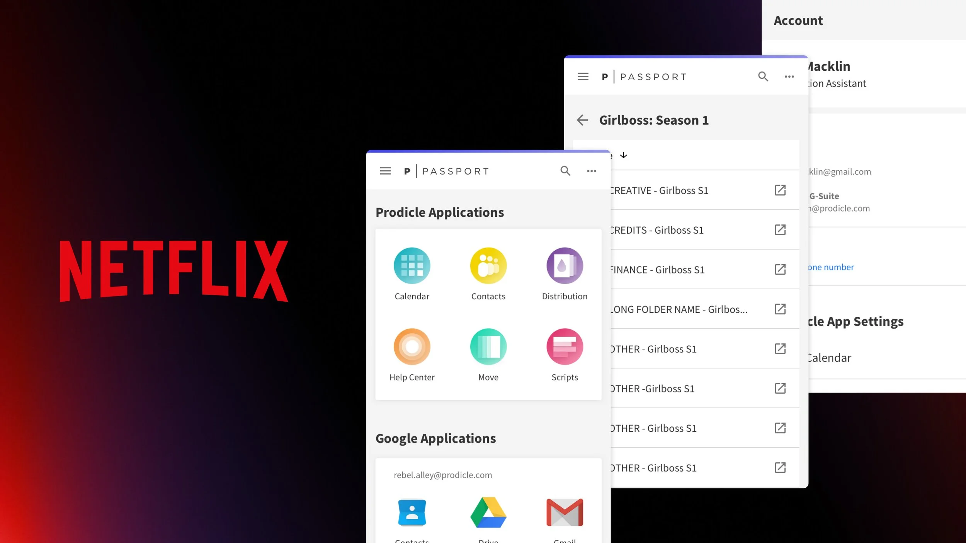Screen dimensions: 966x543
Task: Click rebel.alley@prodicle.com account email
Action: [x=443, y=475]
